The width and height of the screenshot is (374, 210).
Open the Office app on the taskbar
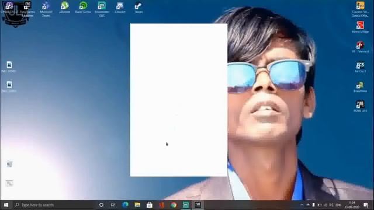[x=161, y=205]
